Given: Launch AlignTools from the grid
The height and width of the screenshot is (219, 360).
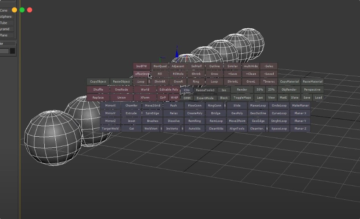Looking at the screenshot, I should [236, 128].
